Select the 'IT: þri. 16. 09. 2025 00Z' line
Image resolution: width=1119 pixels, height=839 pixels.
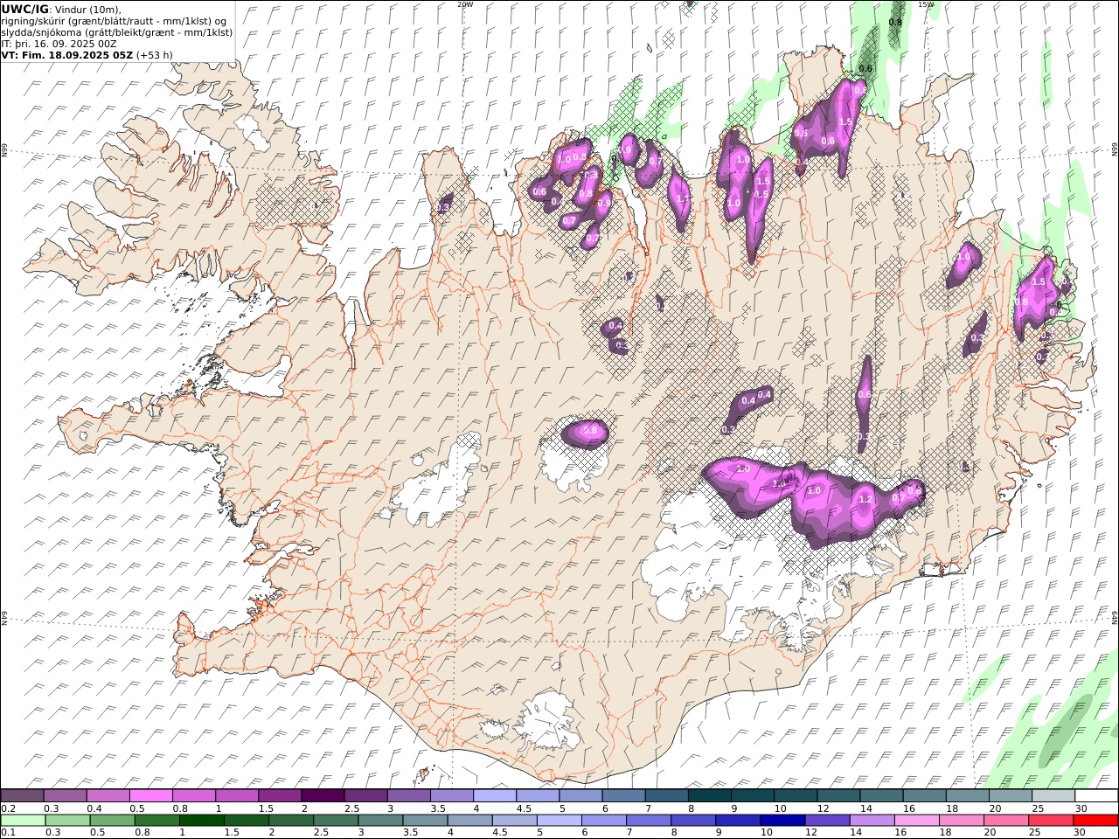click(x=59, y=44)
